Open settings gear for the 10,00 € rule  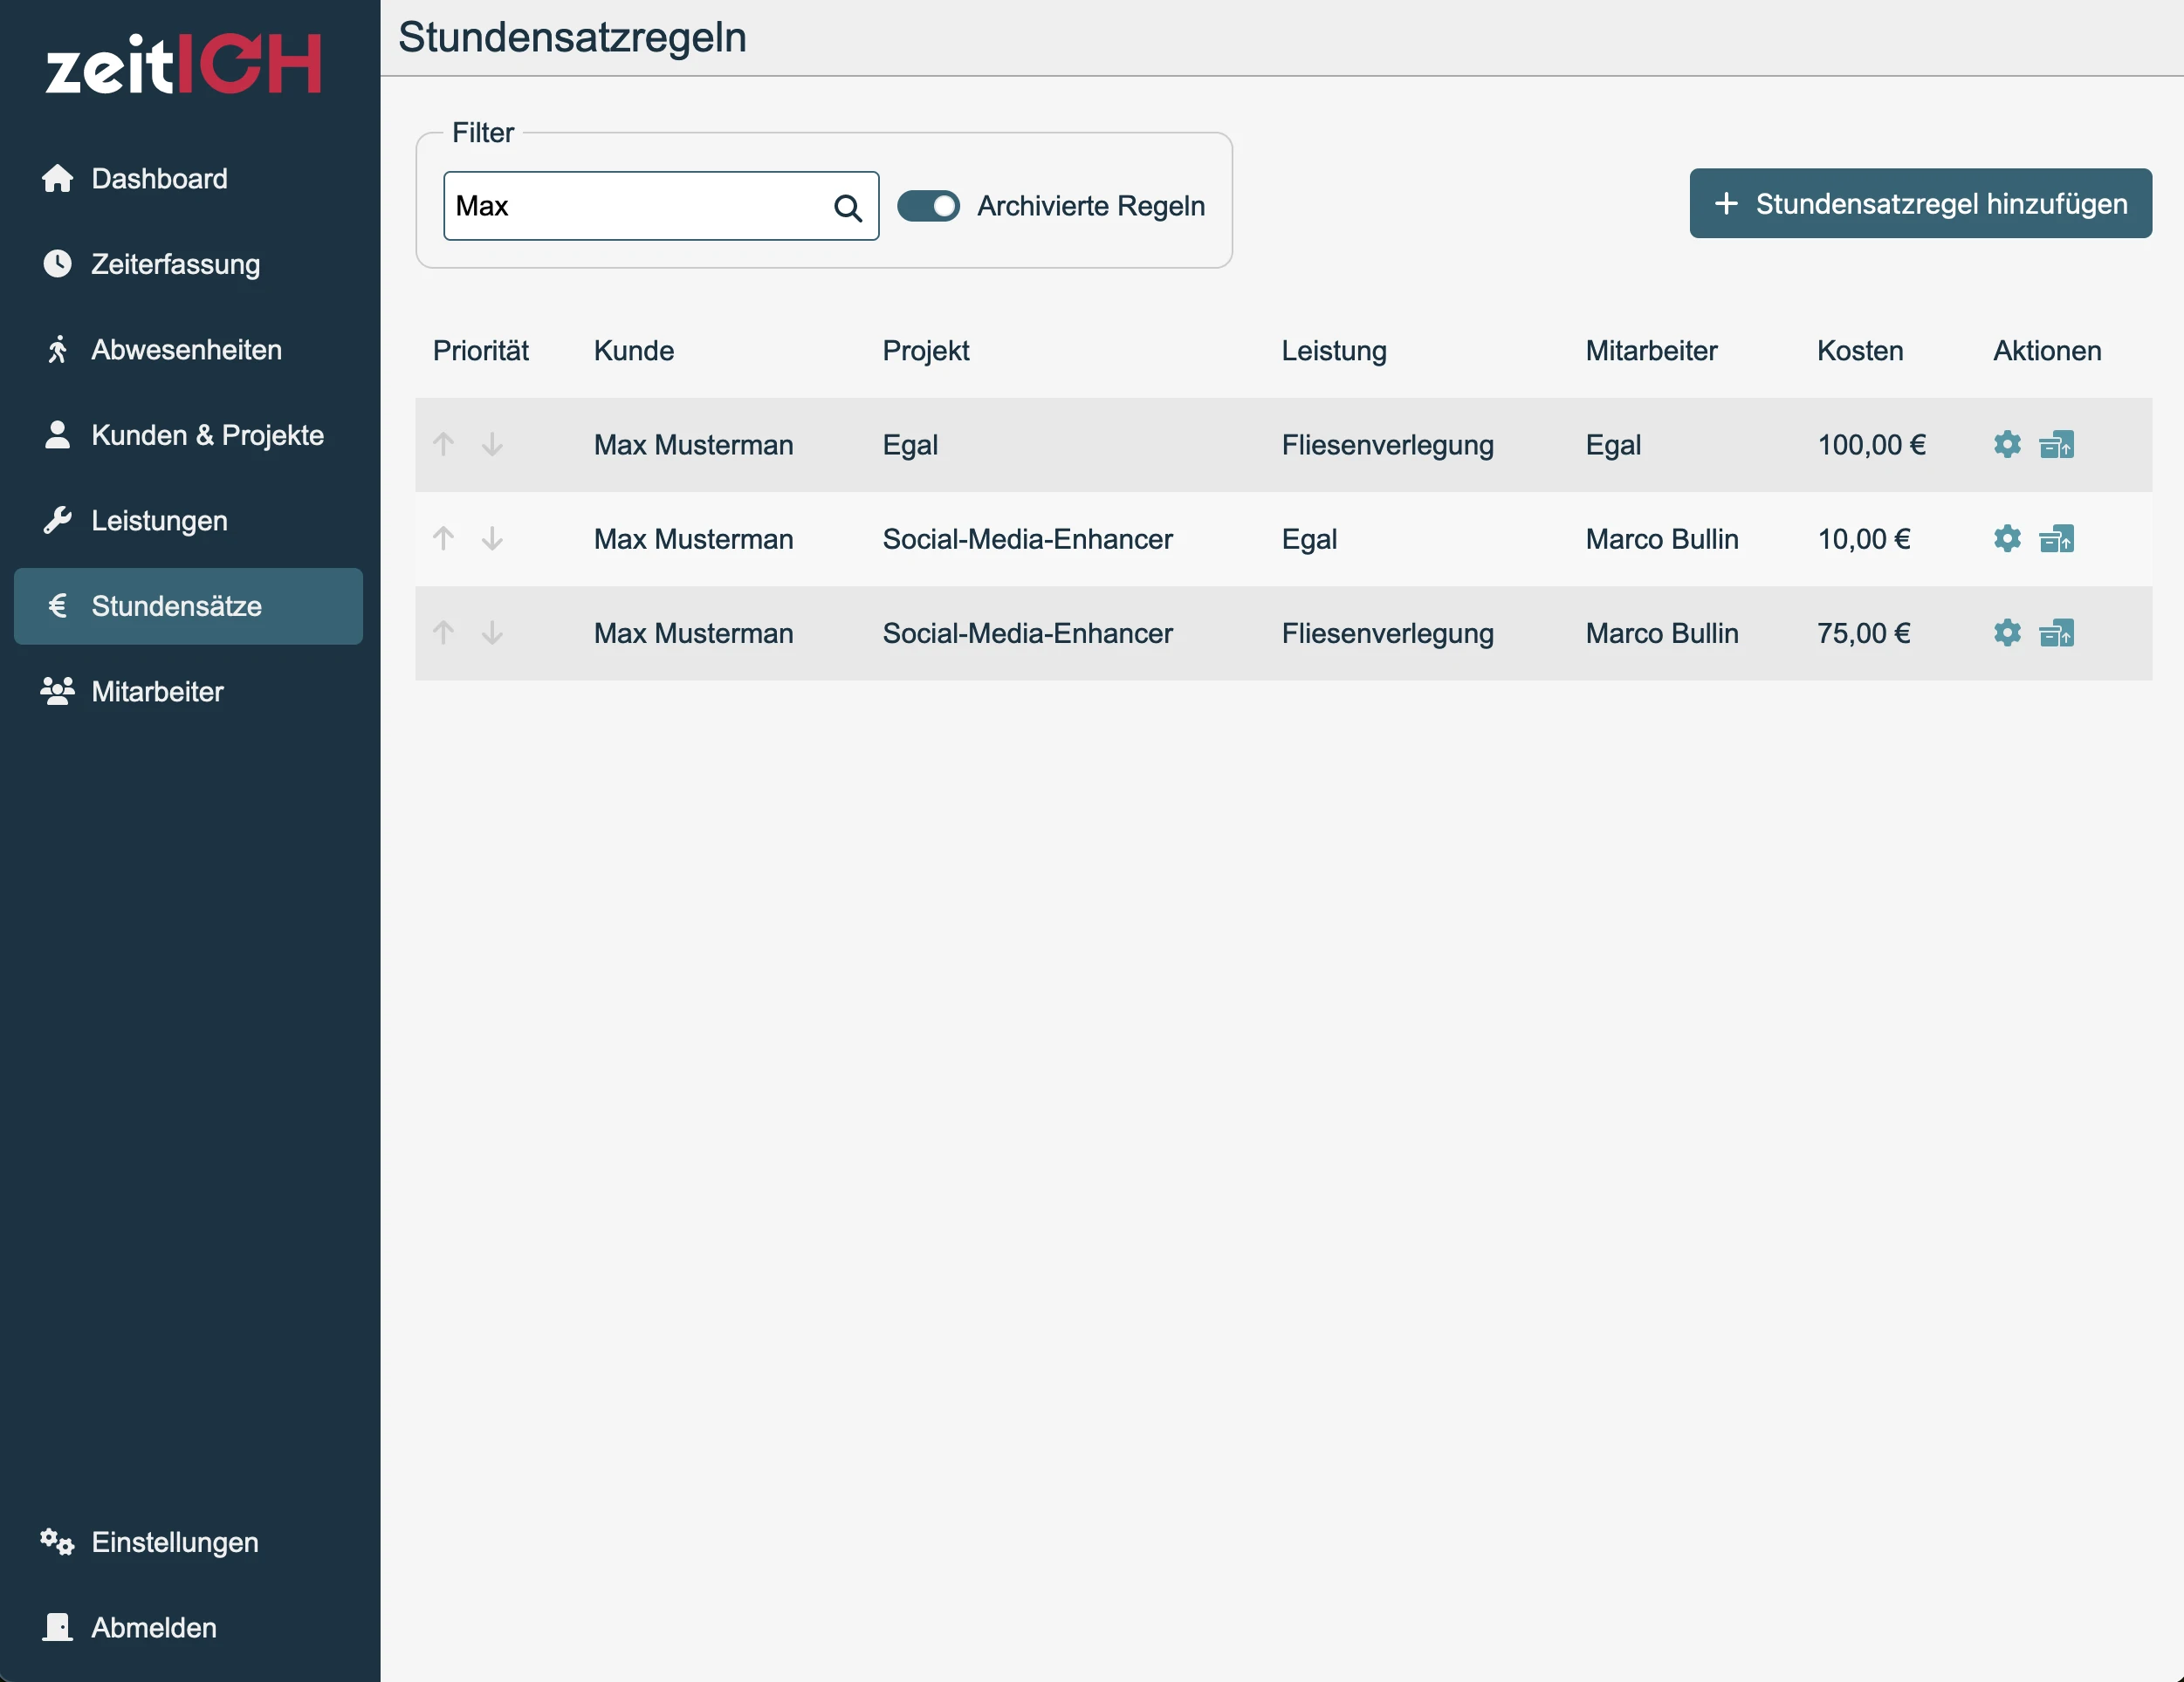[x=2007, y=538]
